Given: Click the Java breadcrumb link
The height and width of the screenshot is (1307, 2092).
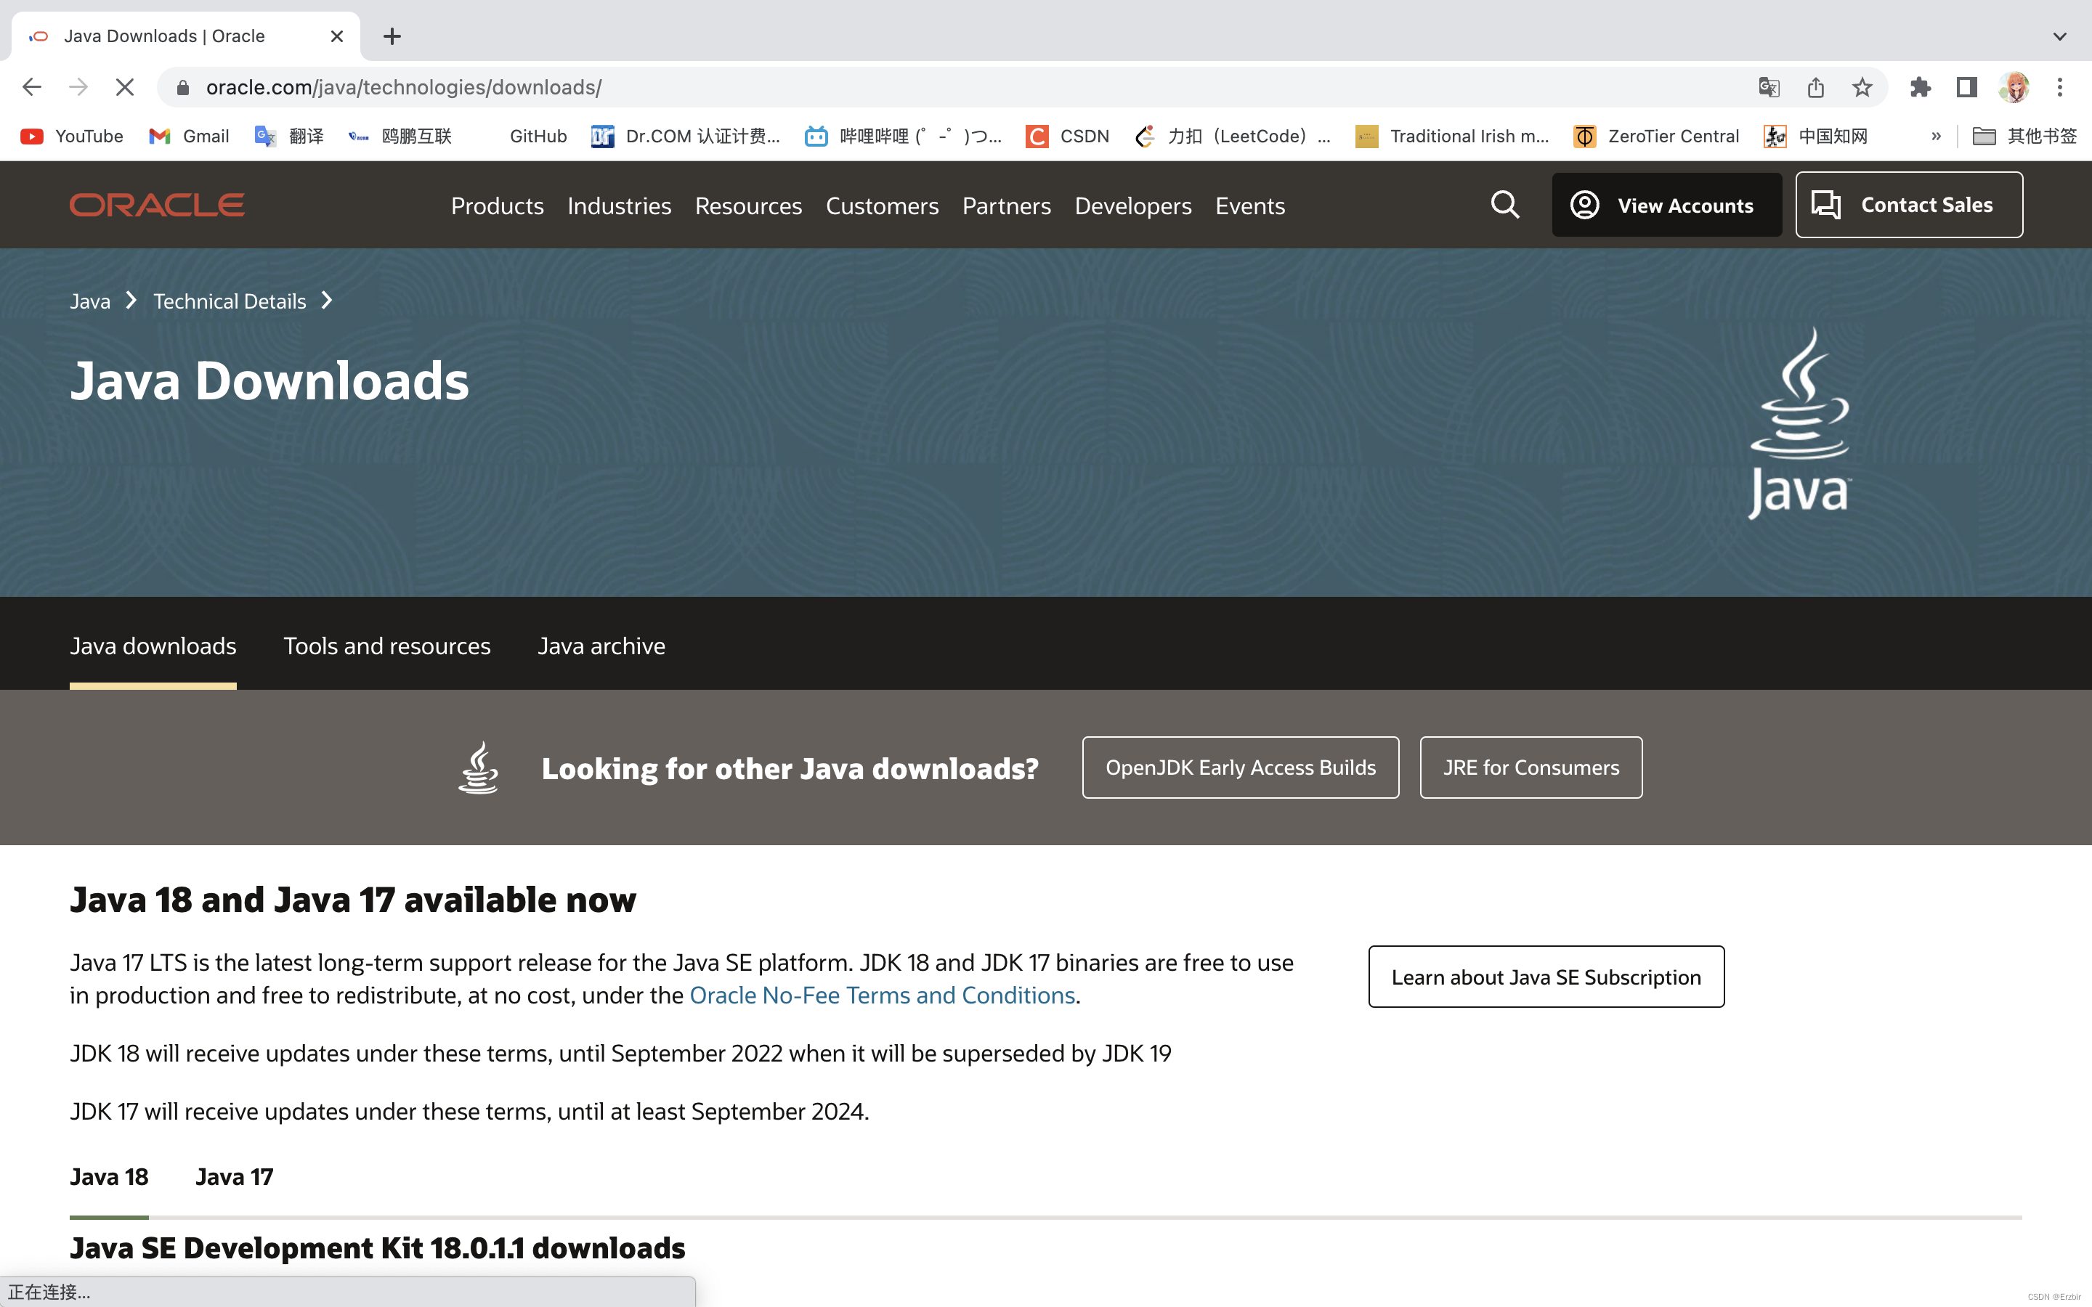Looking at the screenshot, I should click(x=90, y=301).
